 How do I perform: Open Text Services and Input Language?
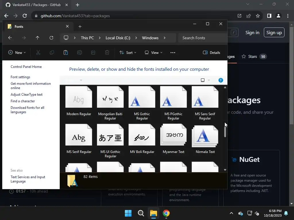pyautogui.click(x=28, y=179)
